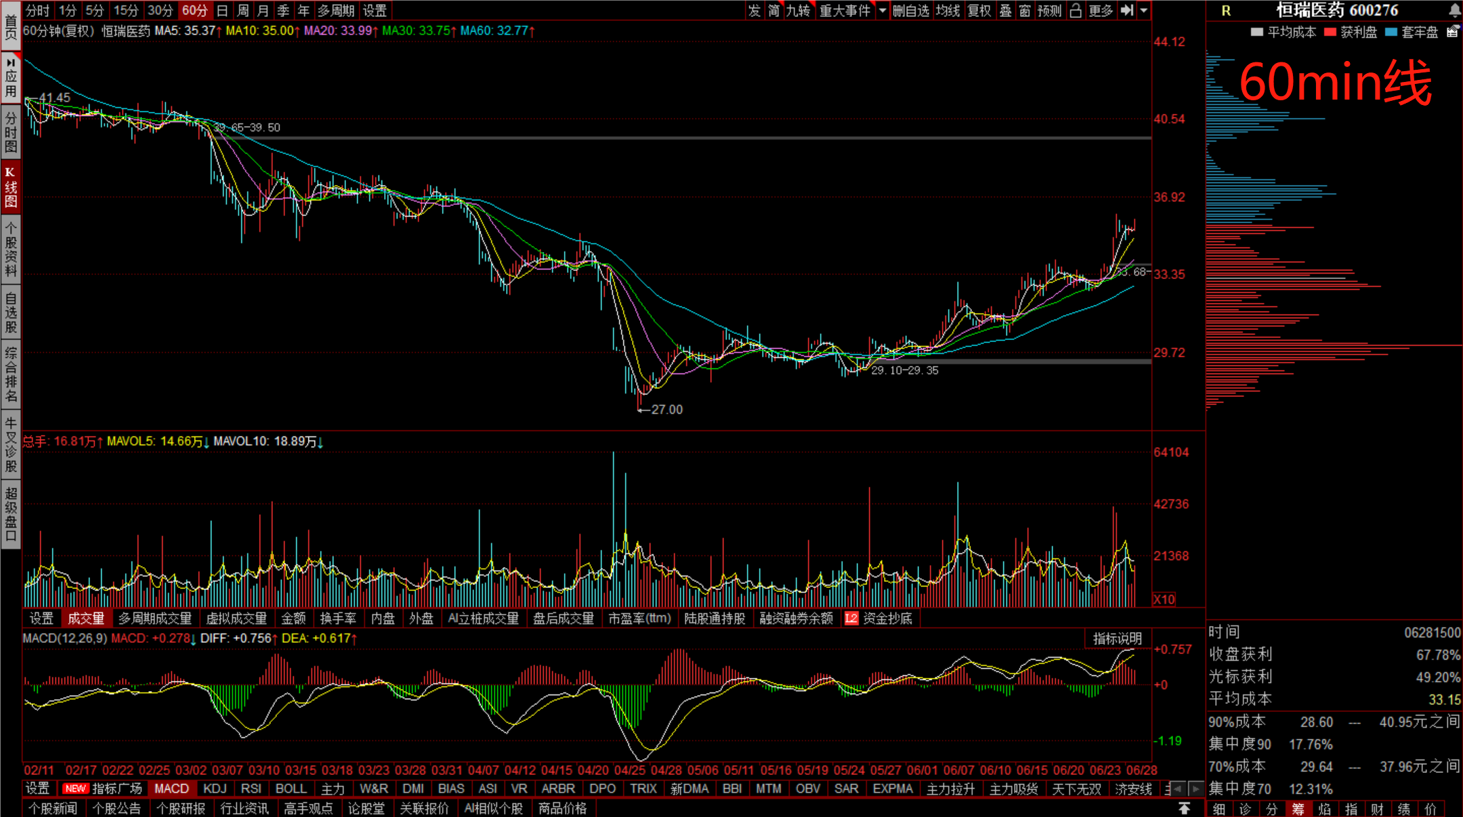The height and width of the screenshot is (817, 1463).
Task: Expand dropdown arrow next to 重大事件
Action: pyautogui.click(x=883, y=10)
